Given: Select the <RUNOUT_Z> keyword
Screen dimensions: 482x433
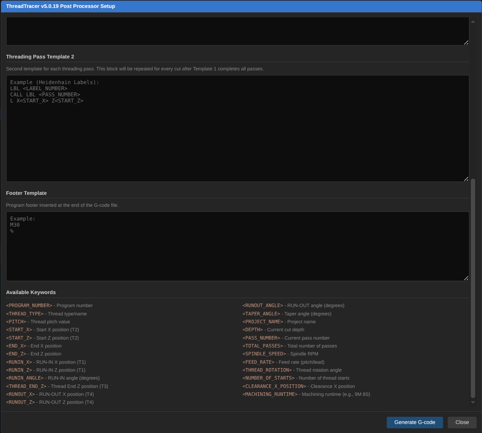Looking at the screenshot, I should (x=21, y=402).
